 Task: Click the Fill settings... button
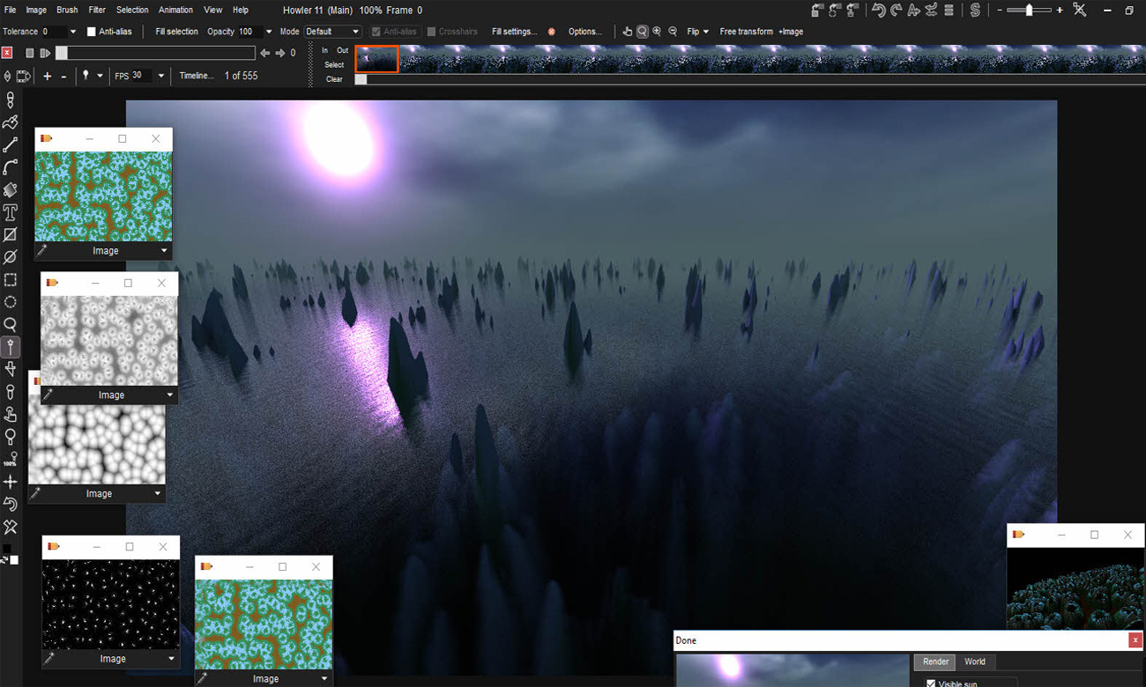click(514, 32)
